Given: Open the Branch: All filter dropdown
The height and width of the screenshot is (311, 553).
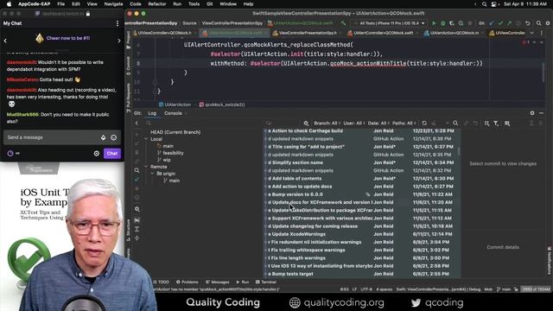Looking at the screenshot, I should pyautogui.click(x=327, y=123).
